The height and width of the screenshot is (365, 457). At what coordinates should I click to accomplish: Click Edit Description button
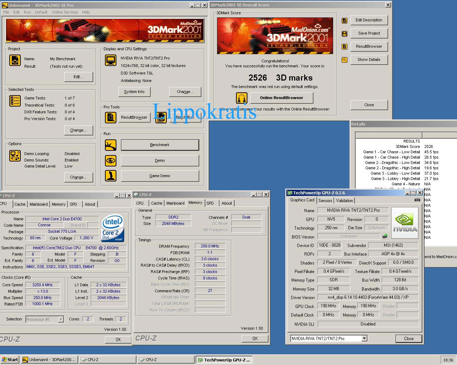click(x=369, y=20)
